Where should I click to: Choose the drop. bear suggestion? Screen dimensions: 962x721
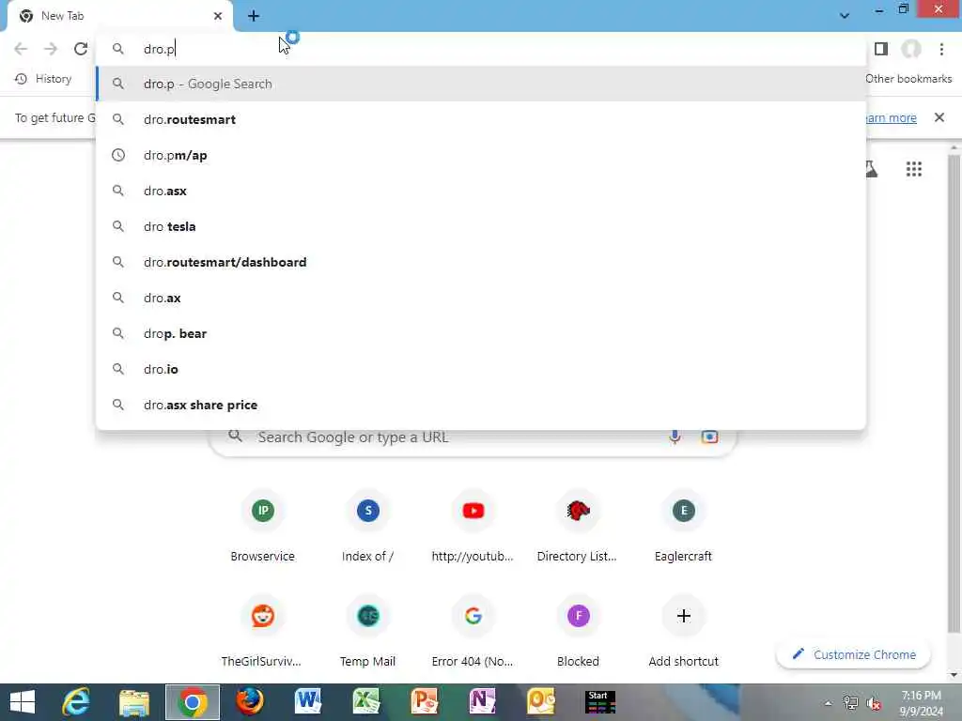tap(481, 333)
